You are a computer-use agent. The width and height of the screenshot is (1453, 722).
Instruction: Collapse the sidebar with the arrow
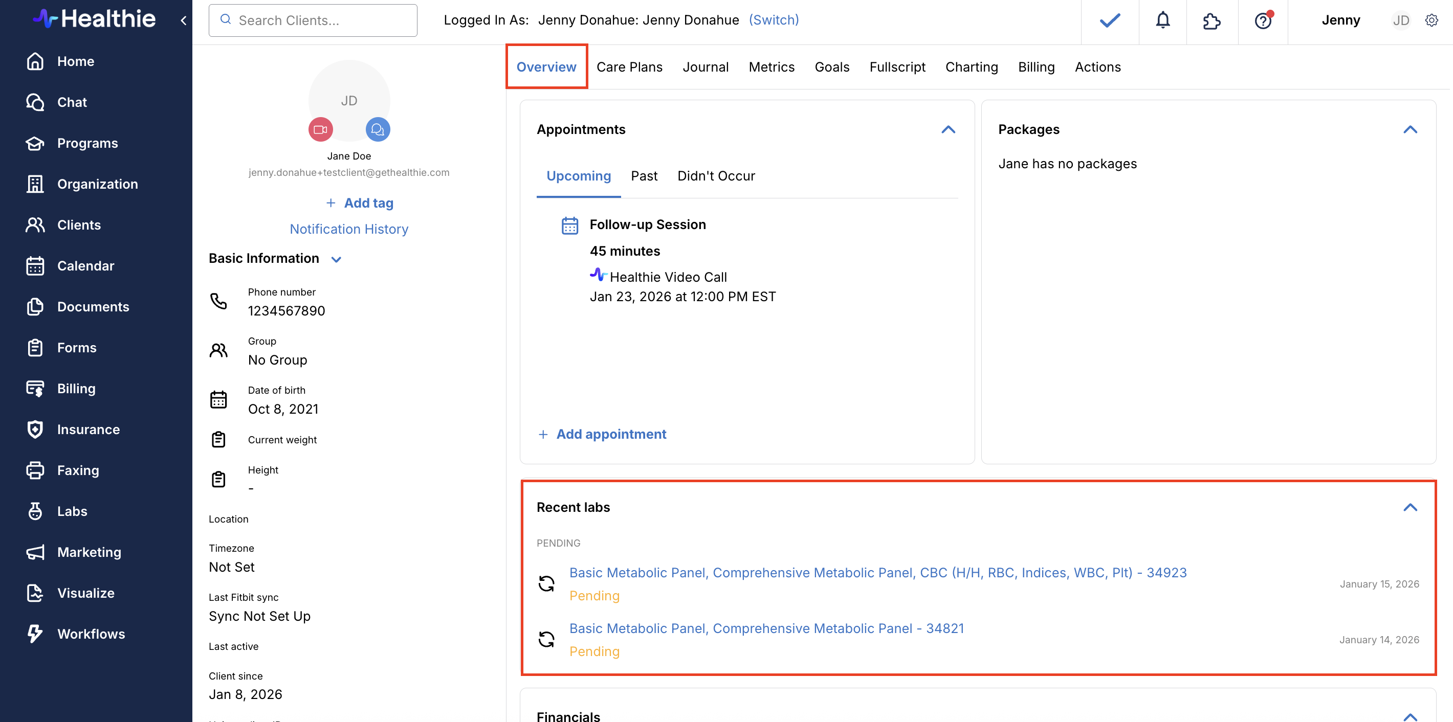tap(183, 21)
